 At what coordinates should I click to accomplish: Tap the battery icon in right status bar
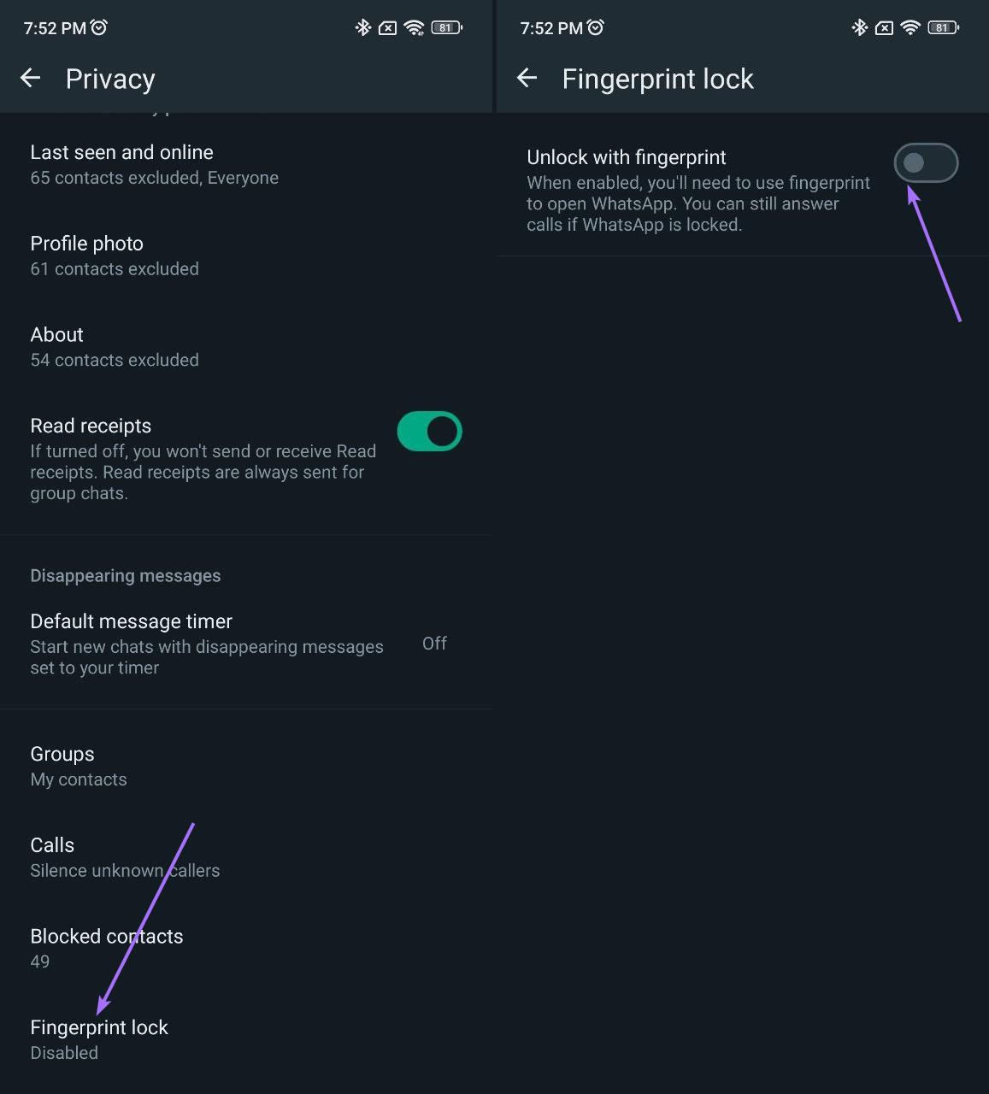click(944, 27)
